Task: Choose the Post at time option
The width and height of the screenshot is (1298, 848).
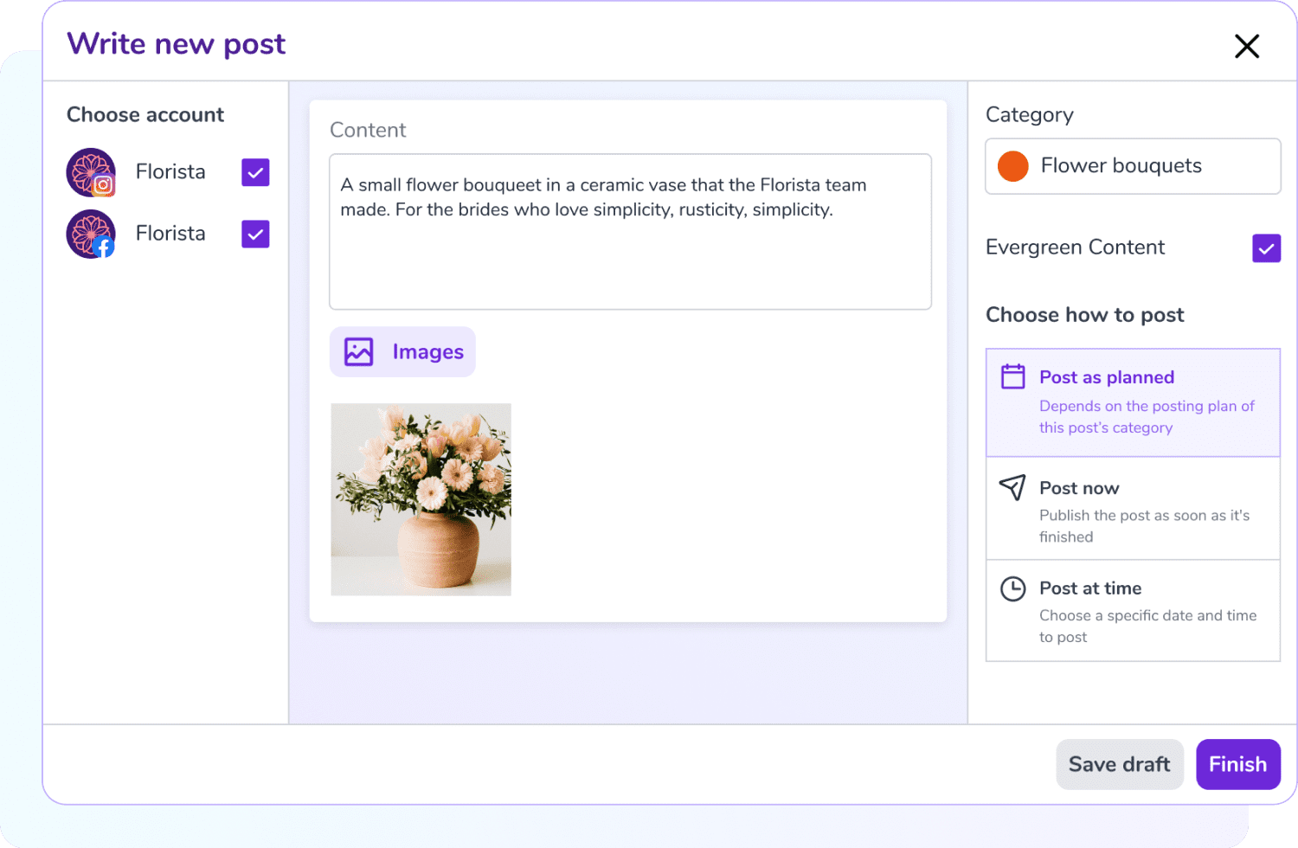Action: point(1133,611)
